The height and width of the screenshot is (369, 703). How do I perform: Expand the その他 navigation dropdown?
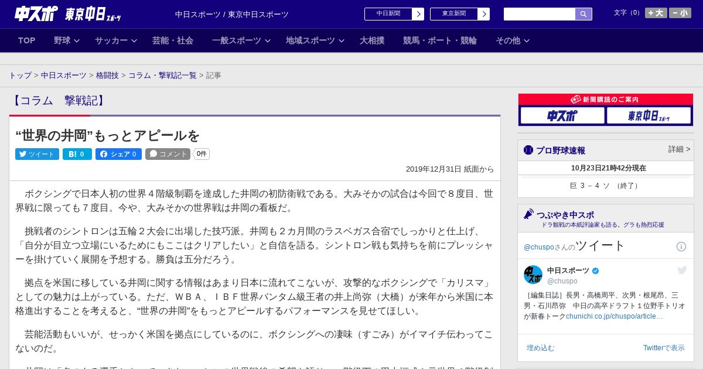click(513, 40)
